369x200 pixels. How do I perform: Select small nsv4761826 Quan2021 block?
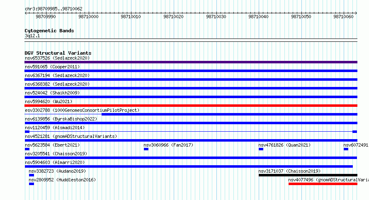coord(261,149)
